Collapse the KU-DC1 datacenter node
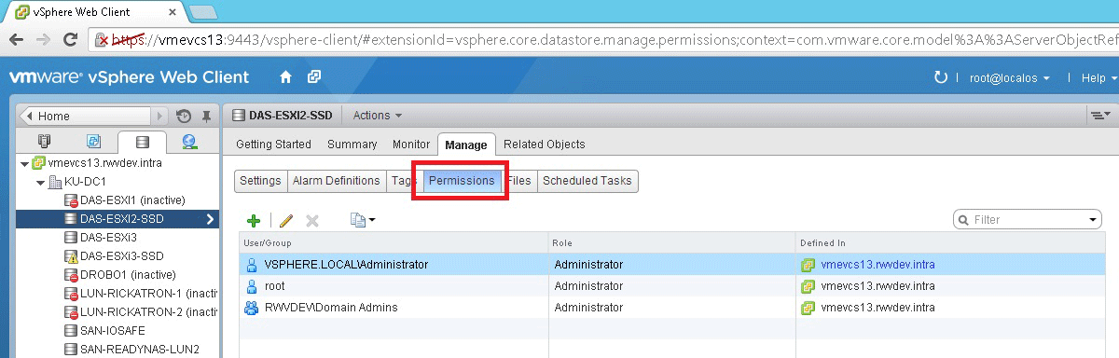This screenshot has height=358, width=1119. tap(40, 182)
